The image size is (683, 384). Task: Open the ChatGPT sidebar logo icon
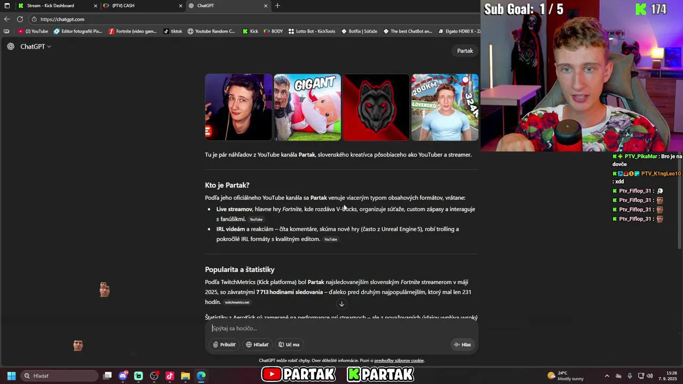coord(11,46)
